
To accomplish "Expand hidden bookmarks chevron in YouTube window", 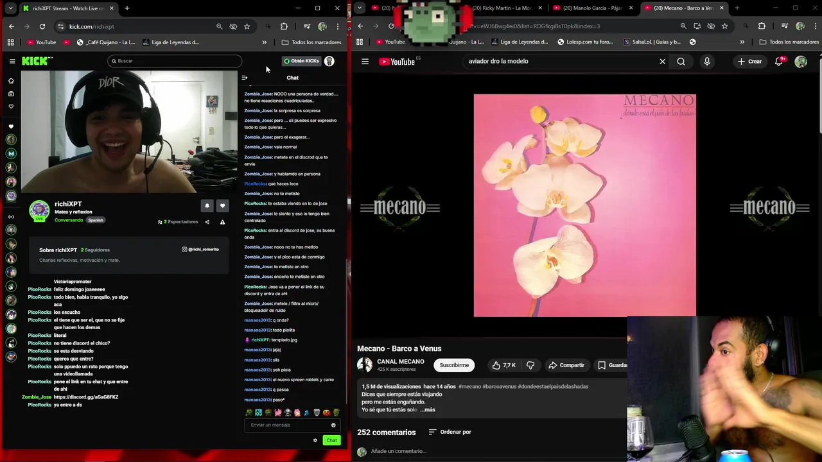I will (742, 42).
